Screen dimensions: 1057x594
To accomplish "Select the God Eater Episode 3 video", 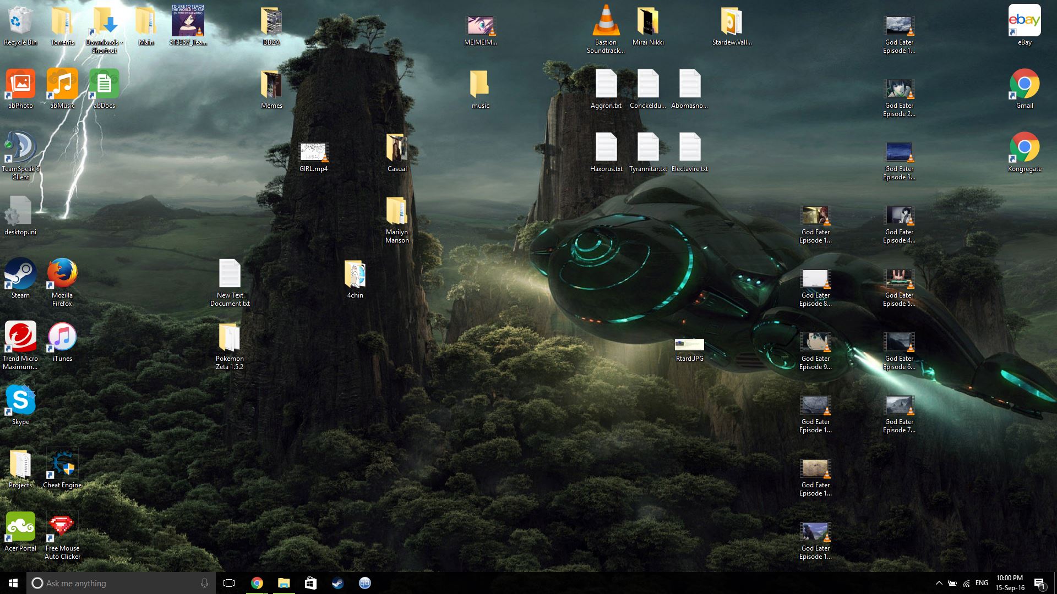I will 899,161.
